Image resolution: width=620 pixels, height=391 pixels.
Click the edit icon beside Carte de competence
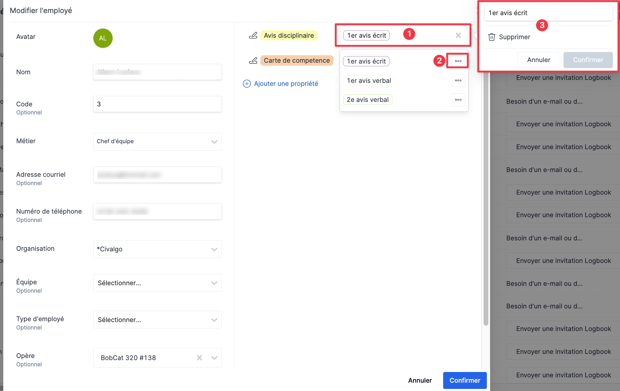point(253,61)
